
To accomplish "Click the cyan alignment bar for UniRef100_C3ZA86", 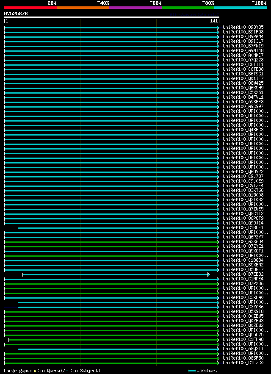I will [118, 307].
